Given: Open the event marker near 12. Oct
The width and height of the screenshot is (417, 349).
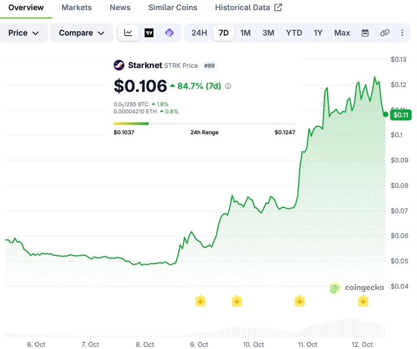Looking at the screenshot, I should coord(363,301).
